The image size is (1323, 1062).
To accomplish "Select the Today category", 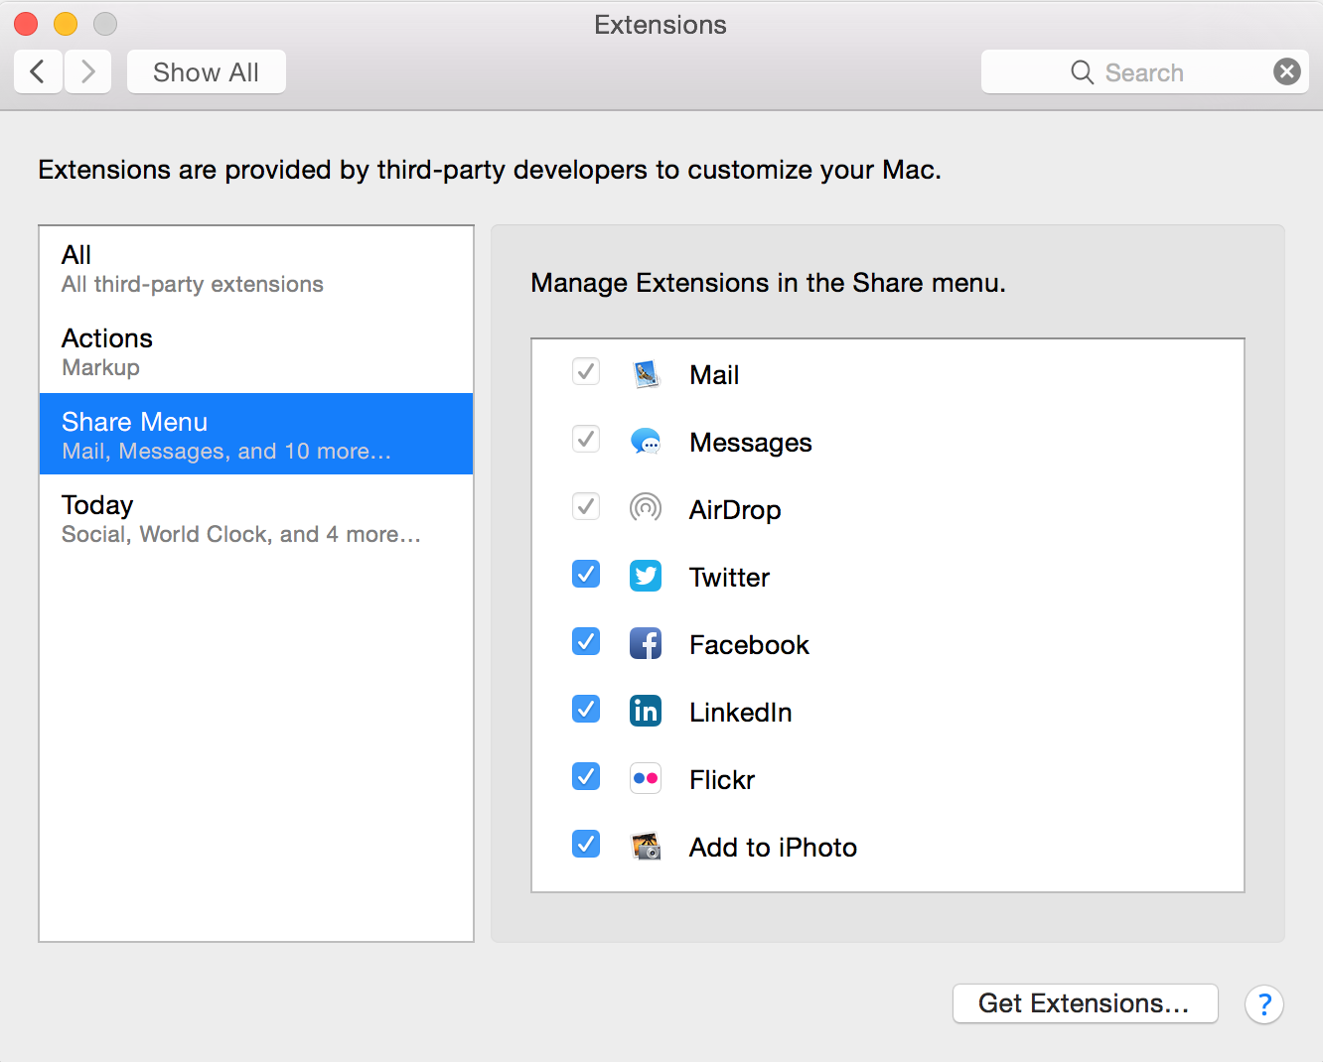I will pos(256,518).
